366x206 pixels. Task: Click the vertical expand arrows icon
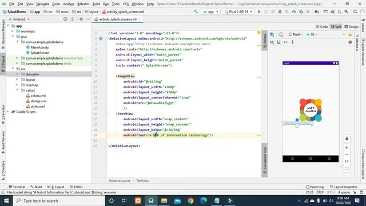pos(292,42)
